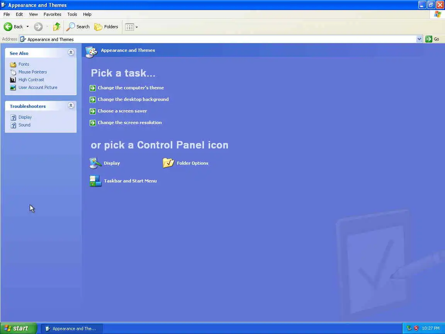The width and height of the screenshot is (445, 334).
Task: Select Appearance and Themes taskbar button
Action: tap(72, 329)
